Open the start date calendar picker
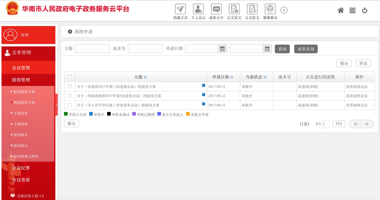This screenshot has height=200, width=380. coord(222,49)
